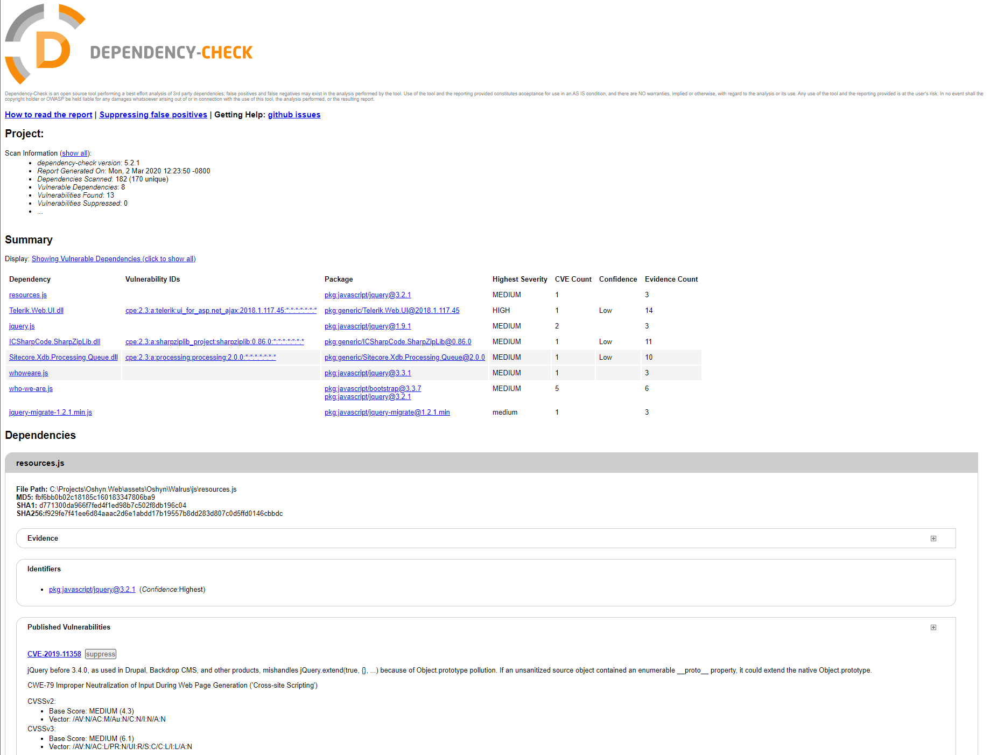Open pkg:javascript/jquery-migrate@1.2.1.min link
The image size is (990, 755).
[x=387, y=413]
